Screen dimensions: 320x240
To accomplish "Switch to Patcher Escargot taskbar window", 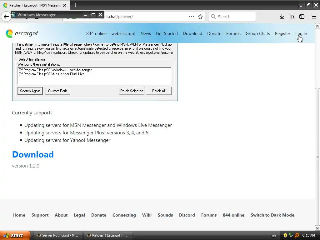I will (x=108, y=235).
